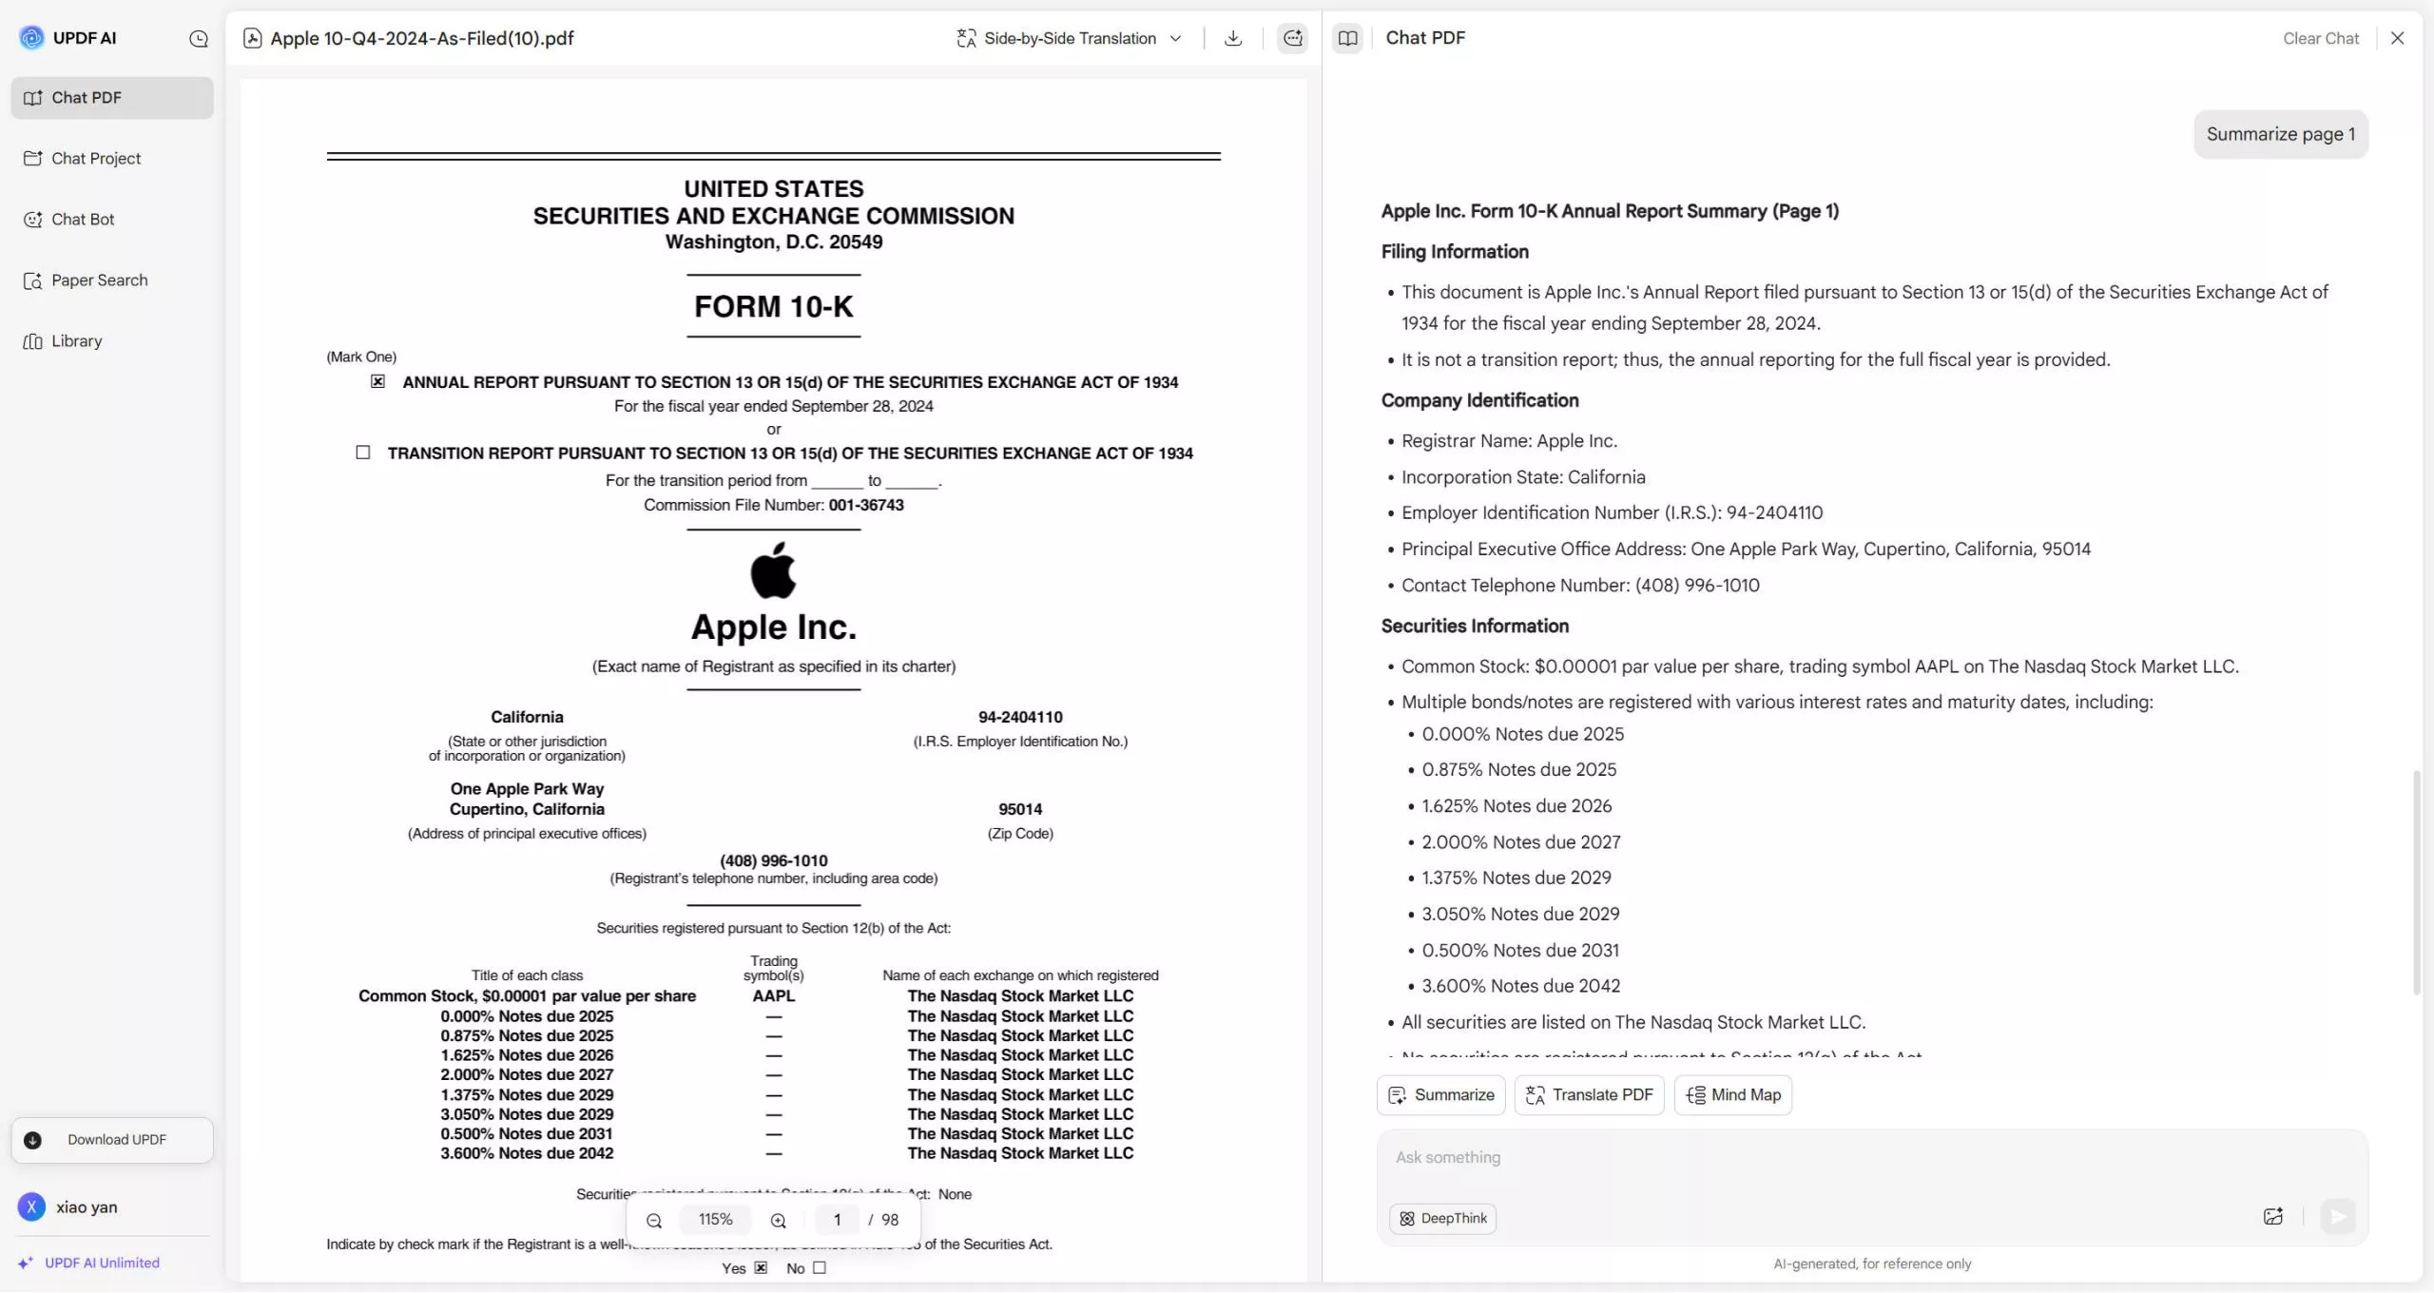Open the Library section
The height and width of the screenshot is (1293, 2434).
point(75,340)
